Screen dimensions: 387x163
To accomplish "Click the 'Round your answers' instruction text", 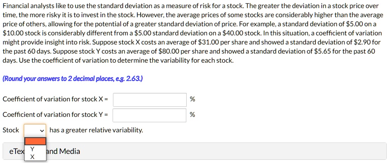I will coord(73,79).
